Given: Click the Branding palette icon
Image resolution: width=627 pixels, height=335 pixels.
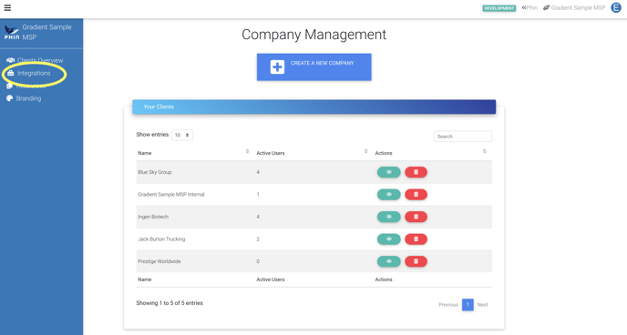Looking at the screenshot, I should coord(10,98).
